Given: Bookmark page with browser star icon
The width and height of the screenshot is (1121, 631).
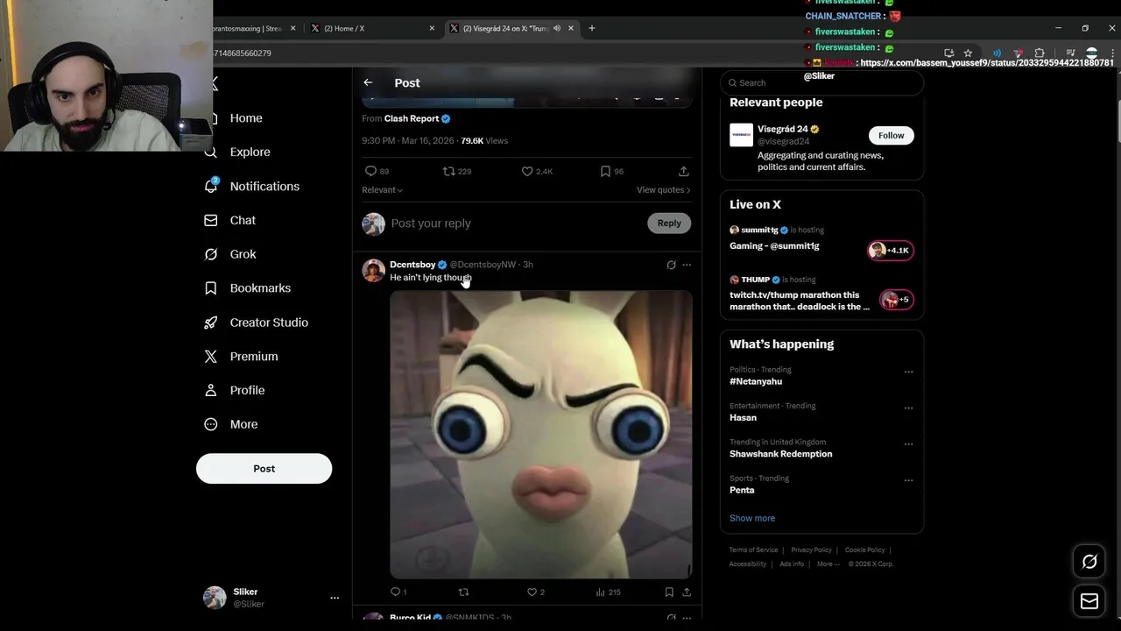Looking at the screenshot, I should point(968,53).
